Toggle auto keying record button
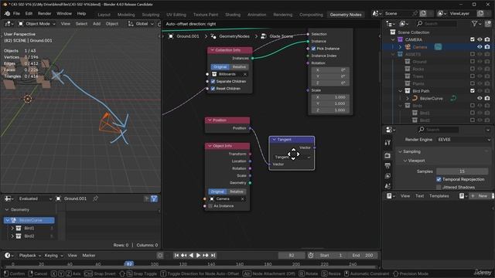 click(160, 256)
